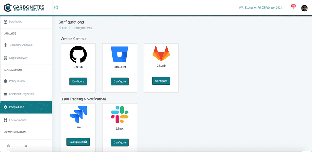Image resolution: width=312 pixels, height=152 pixels.
Task: Open the notifications bell with badge 10
Action: tap(293, 7)
